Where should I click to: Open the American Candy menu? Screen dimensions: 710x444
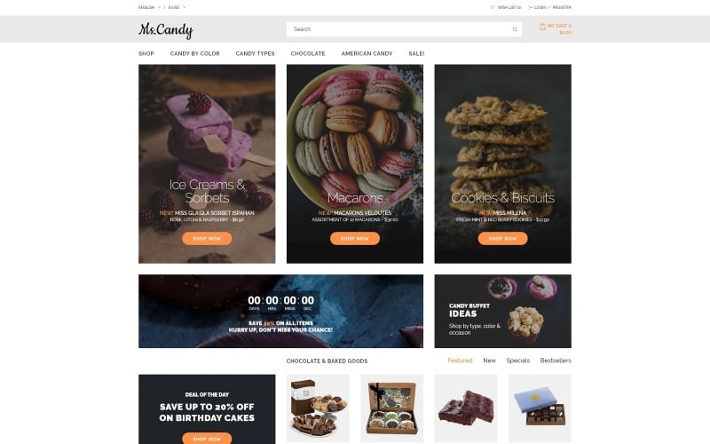tap(367, 53)
